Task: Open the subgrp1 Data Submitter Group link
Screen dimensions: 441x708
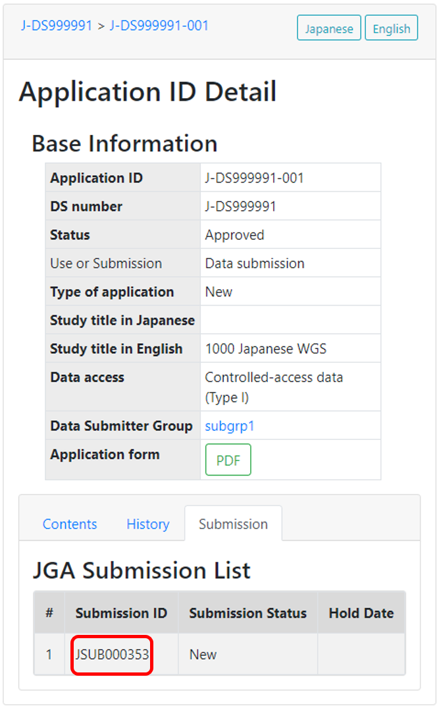Action: point(229,426)
